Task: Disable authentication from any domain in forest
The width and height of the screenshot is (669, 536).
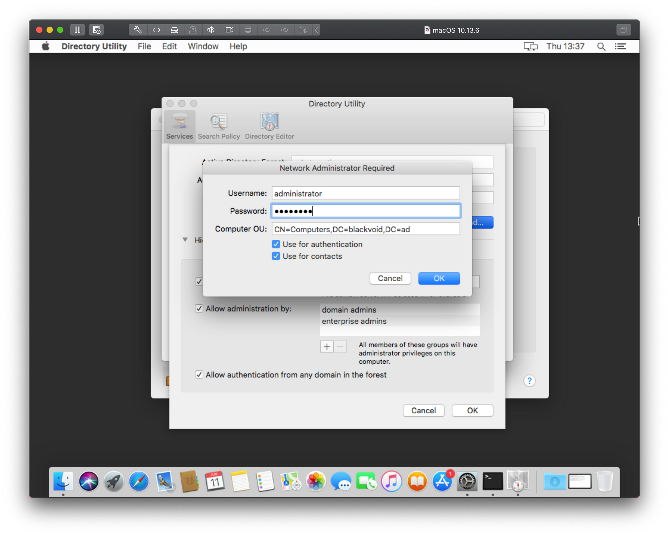Action: coord(199,375)
